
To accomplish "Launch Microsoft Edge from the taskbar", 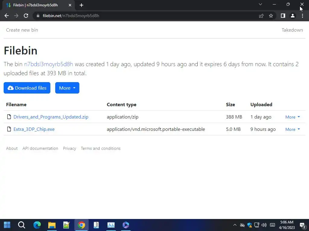I will pos(37,225).
